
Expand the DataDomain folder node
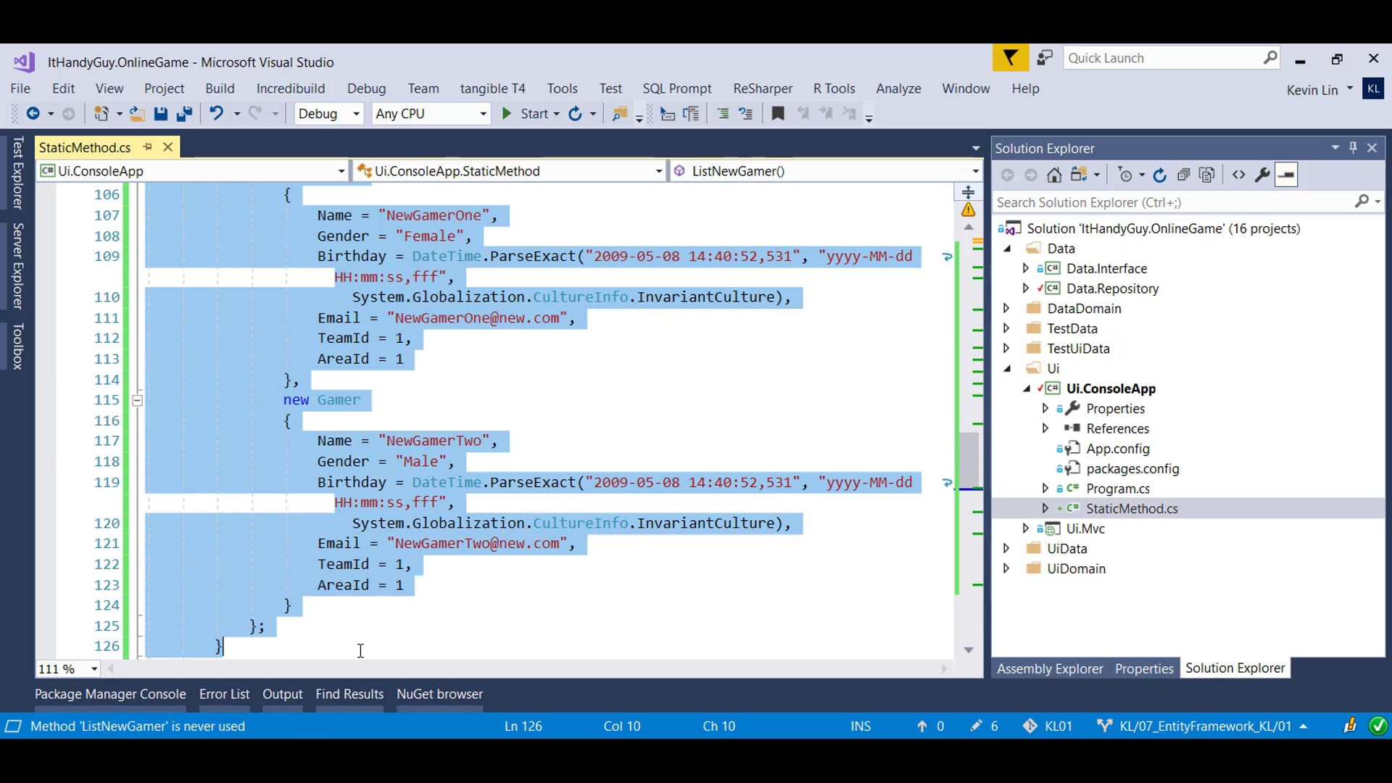tap(1006, 308)
